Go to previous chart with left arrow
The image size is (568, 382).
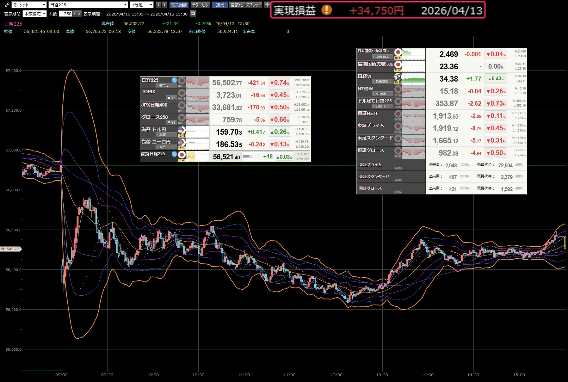pyautogui.click(x=158, y=5)
